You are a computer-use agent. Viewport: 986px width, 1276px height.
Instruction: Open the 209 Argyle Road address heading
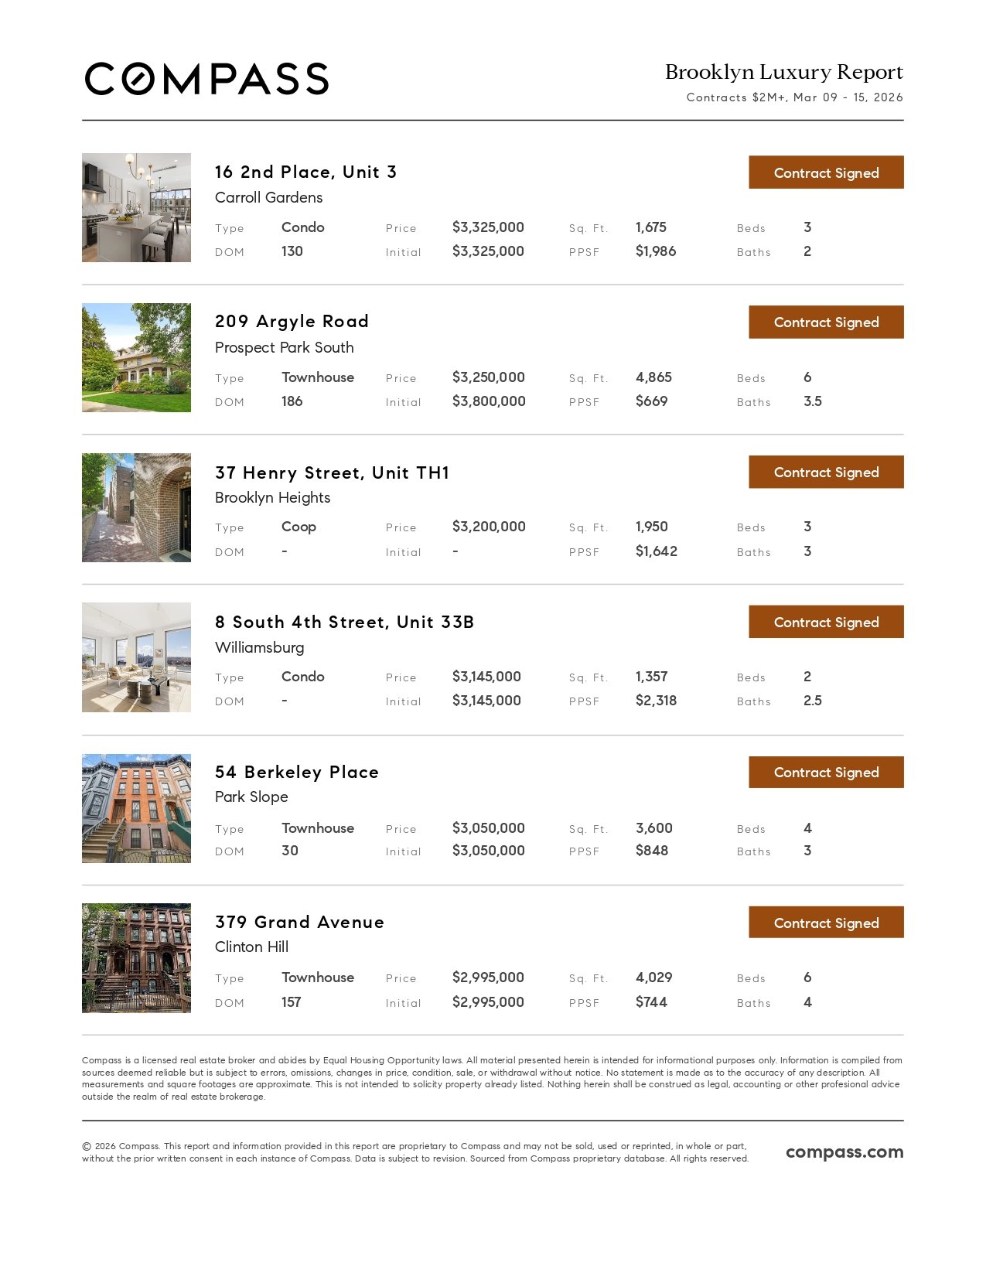(292, 321)
